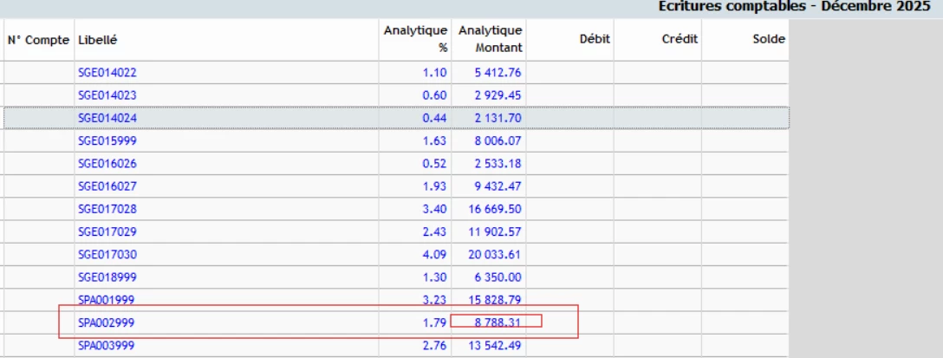Select the SPA002999 label

(x=107, y=322)
